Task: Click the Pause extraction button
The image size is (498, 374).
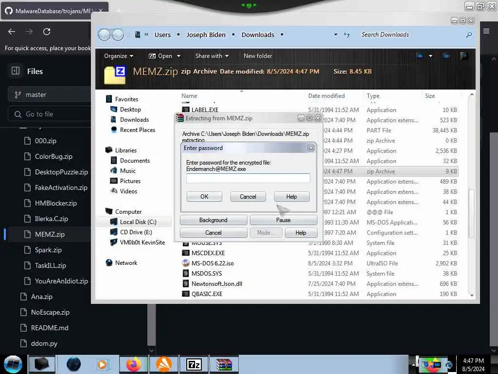Action: pos(284,220)
